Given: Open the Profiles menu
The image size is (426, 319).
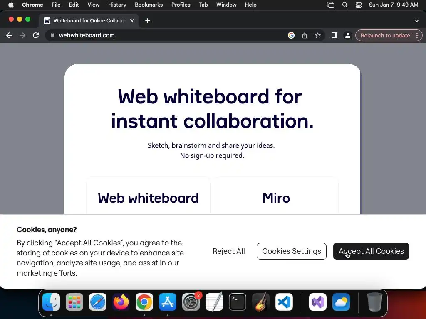Looking at the screenshot, I should pyautogui.click(x=181, y=5).
